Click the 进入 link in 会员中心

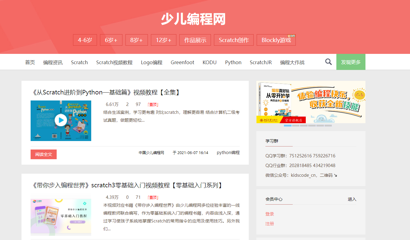(352, 199)
